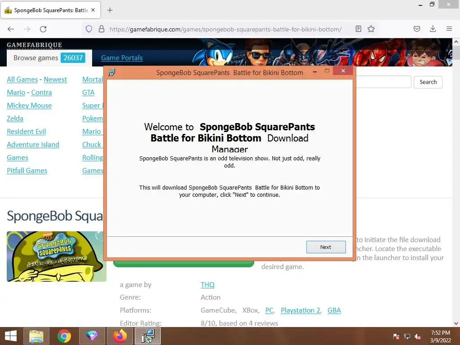Open the taskbar clock showing 7:52 PM
Screen dimensions: 460x345
[440, 336]
